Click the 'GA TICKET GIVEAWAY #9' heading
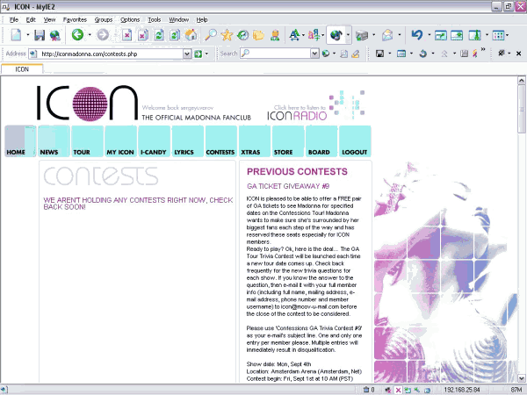The image size is (527, 395). 288,186
